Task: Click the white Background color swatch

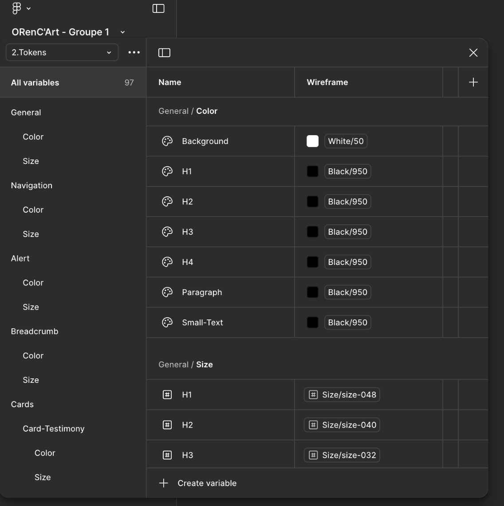Action: [x=312, y=141]
